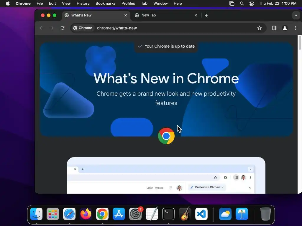This screenshot has height=226, width=302.
Task: Expand the tab search dropdown
Action: point(296,15)
